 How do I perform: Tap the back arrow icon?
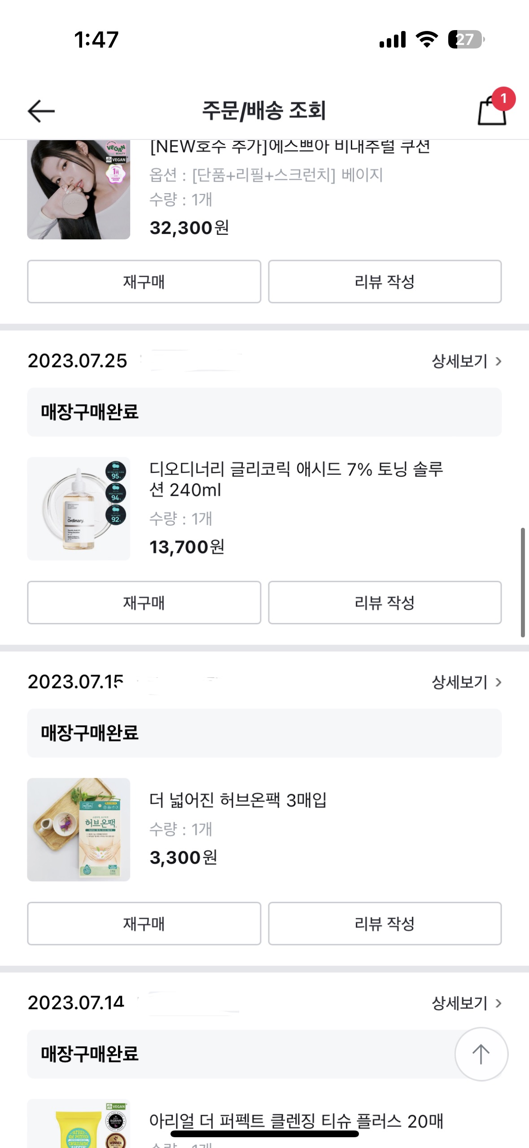pyautogui.click(x=41, y=111)
